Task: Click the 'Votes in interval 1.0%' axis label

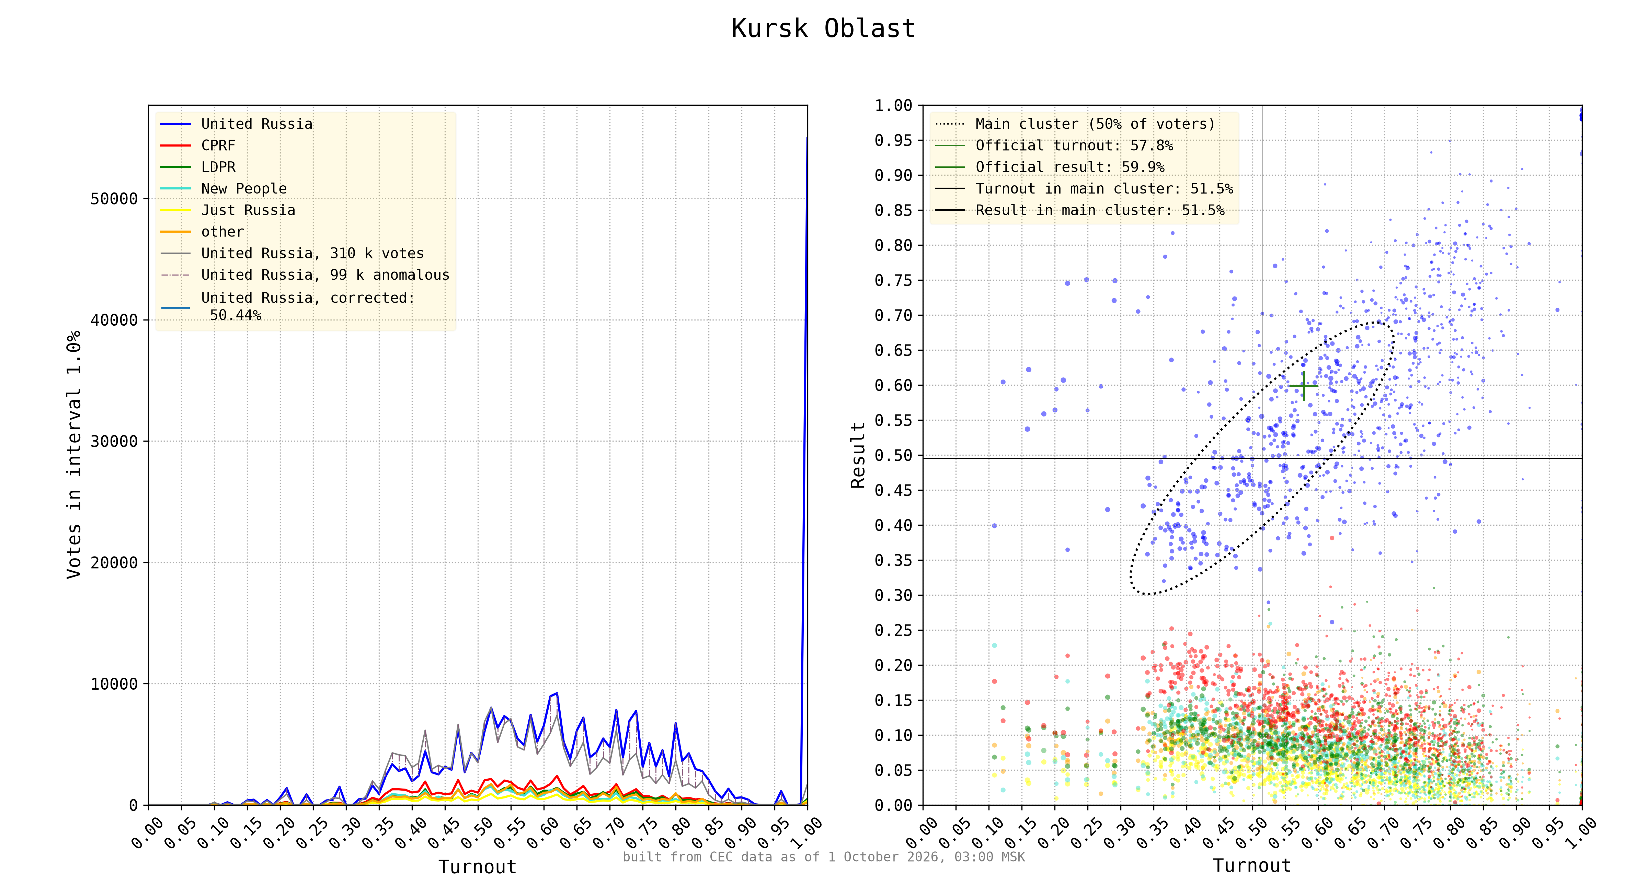Action: tap(74, 455)
